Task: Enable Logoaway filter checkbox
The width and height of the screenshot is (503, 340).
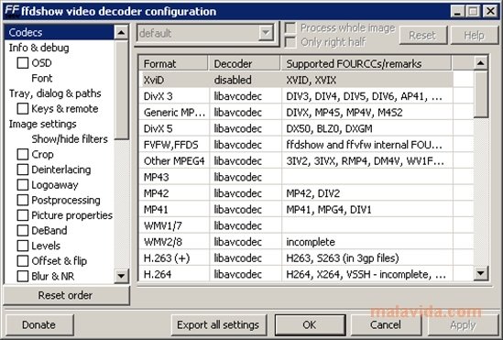Action: tap(23, 185)
